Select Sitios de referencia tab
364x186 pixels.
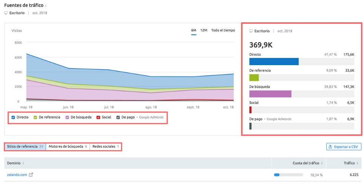click(x=25, y=146)
